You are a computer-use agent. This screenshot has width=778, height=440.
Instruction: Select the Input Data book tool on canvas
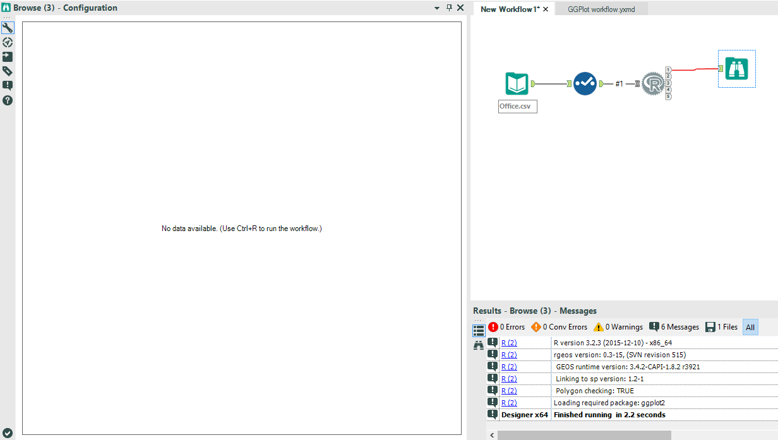point(517,83)
